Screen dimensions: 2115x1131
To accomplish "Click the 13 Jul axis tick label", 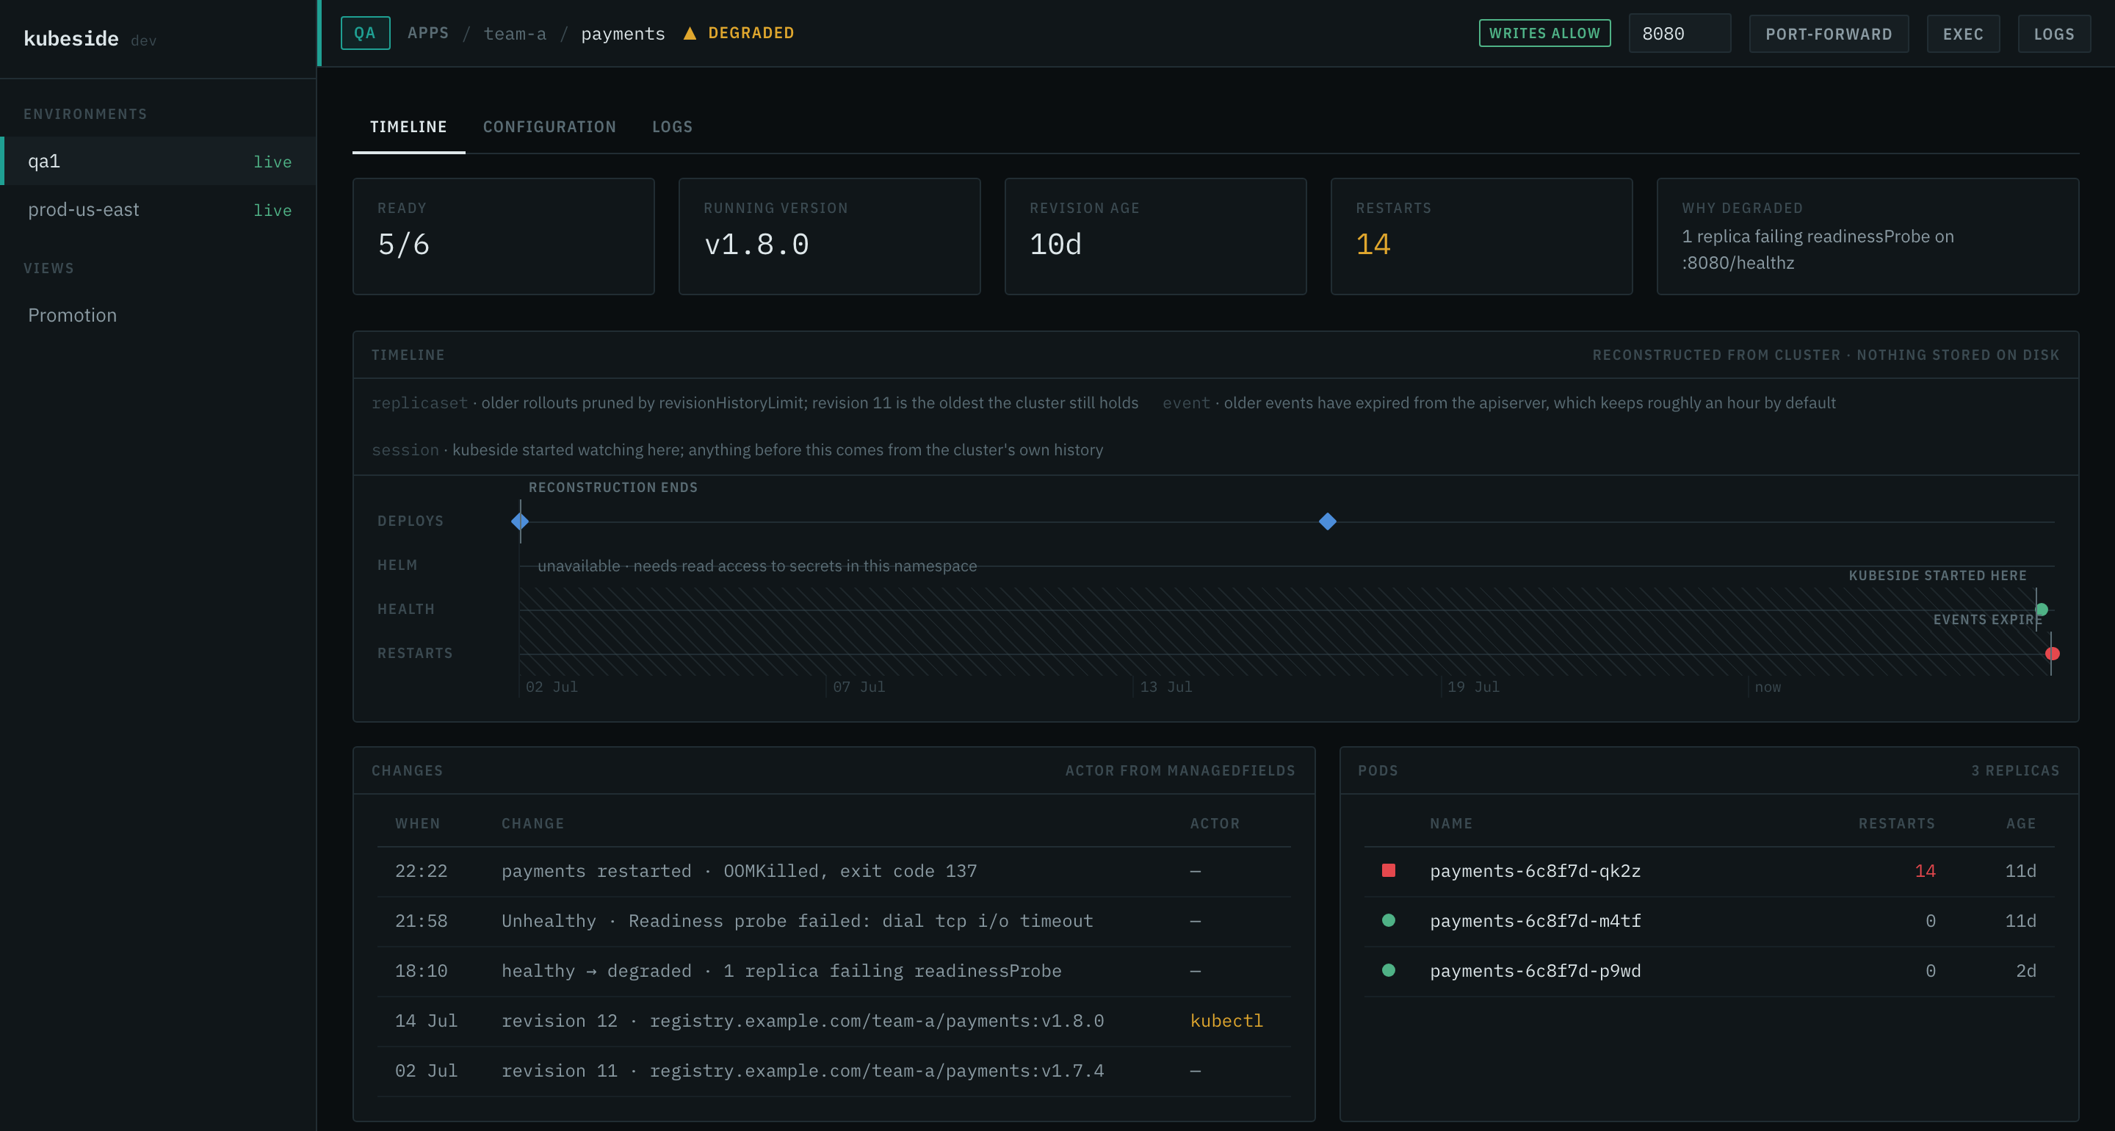I will point(1166,687).
